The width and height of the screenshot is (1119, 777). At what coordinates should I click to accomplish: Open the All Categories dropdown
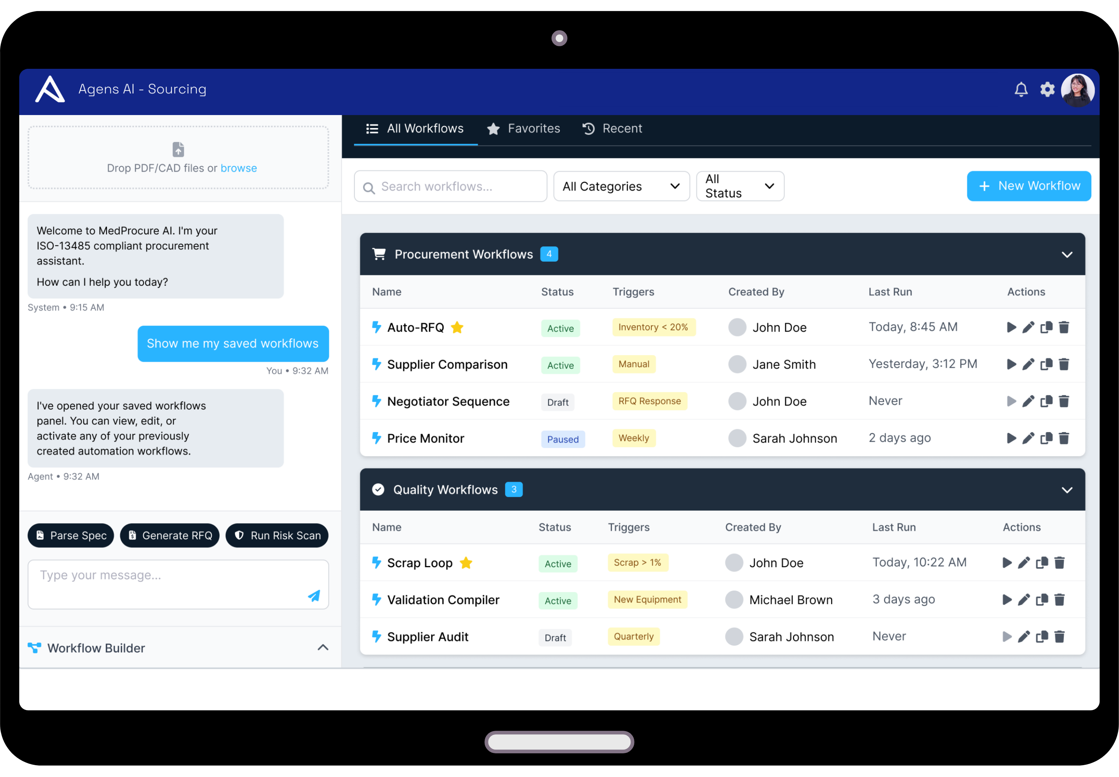pos(621,186)
